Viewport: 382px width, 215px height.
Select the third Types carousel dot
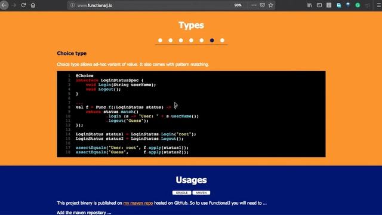pyautogui.click(x=181, y=40)
